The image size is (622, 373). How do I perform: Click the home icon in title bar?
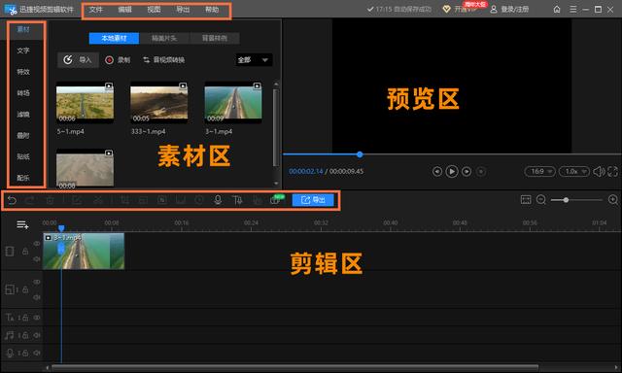(557, 9)
